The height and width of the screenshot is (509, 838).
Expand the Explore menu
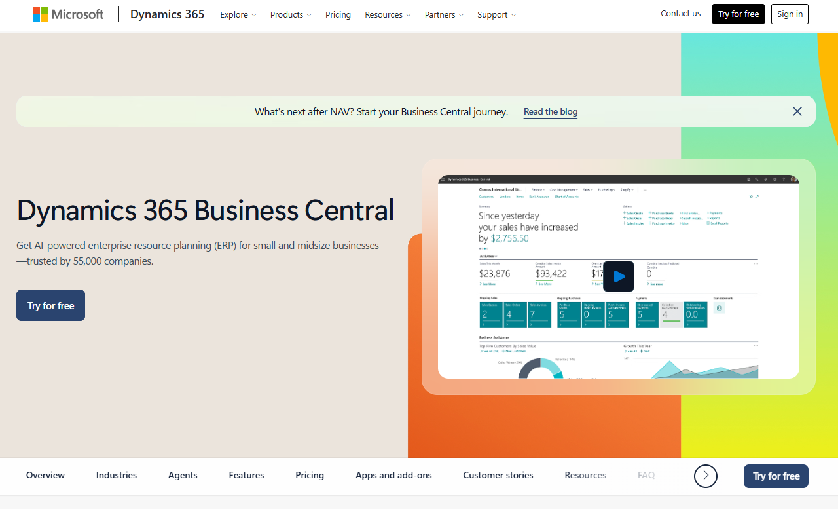pos(238,14)
